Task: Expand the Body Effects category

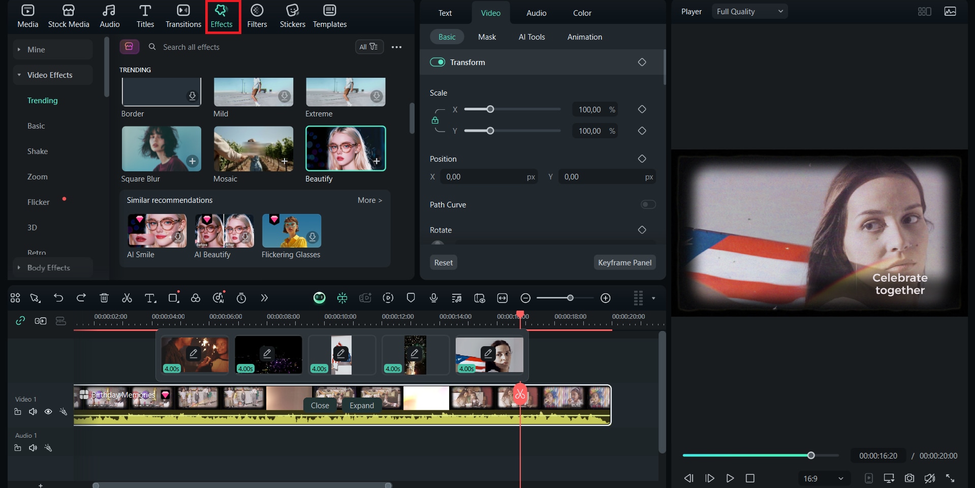Action: tap(53, 267)
